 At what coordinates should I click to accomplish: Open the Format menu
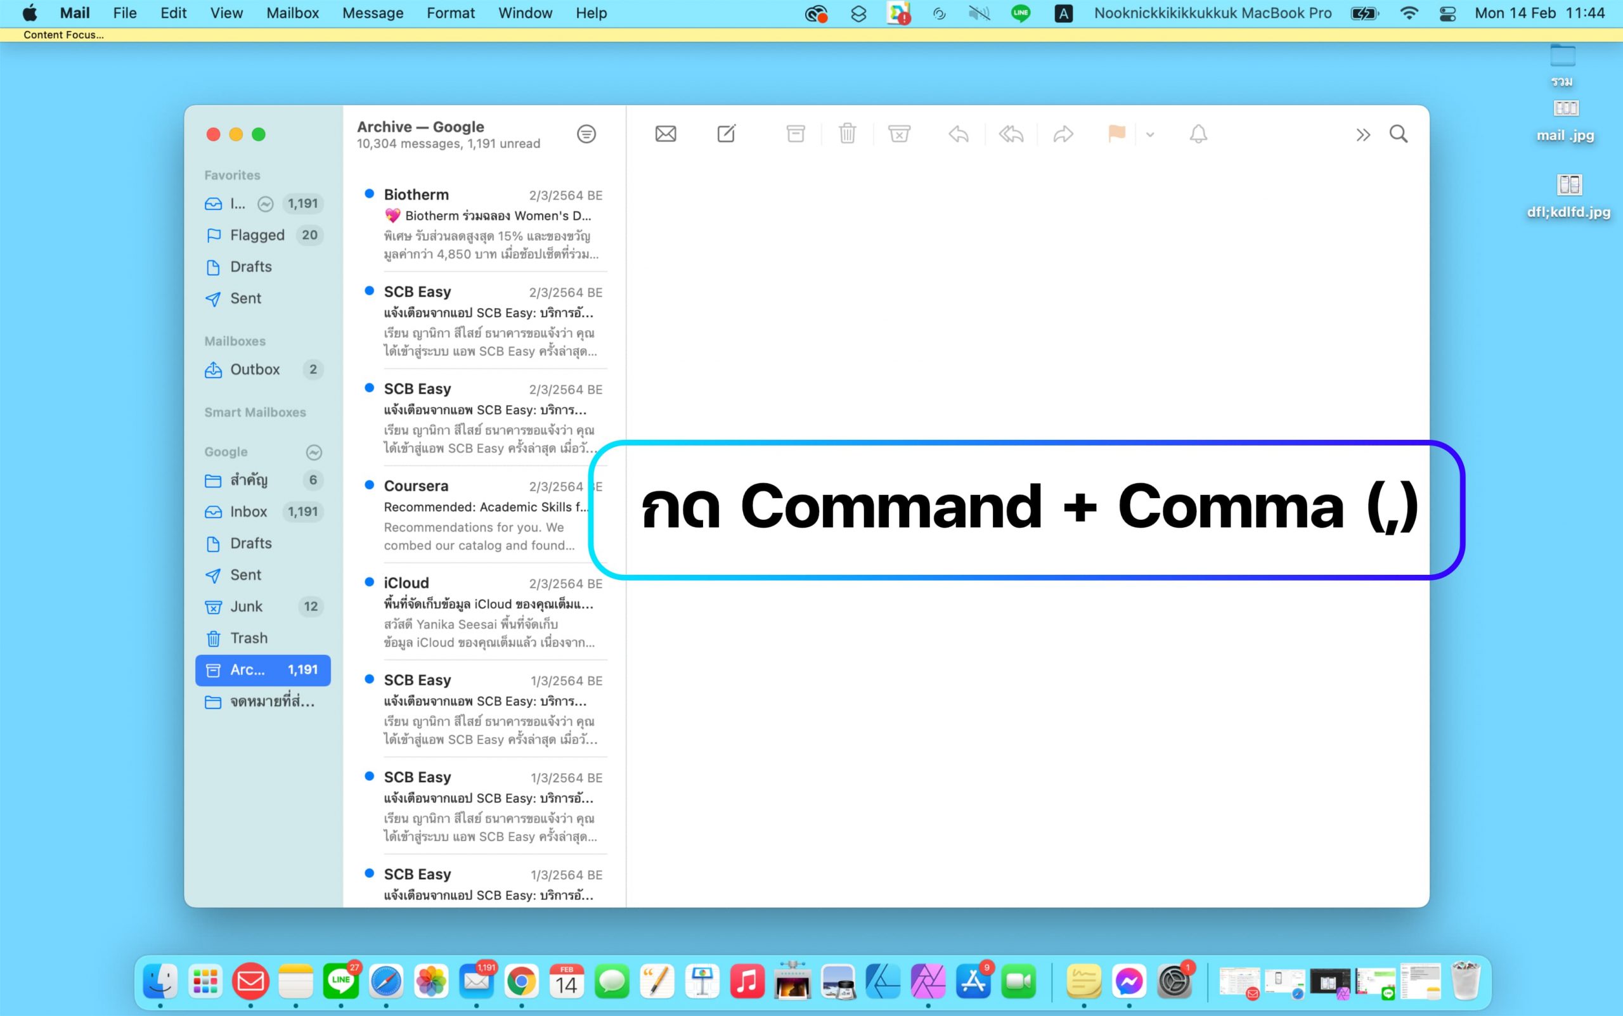450,13
